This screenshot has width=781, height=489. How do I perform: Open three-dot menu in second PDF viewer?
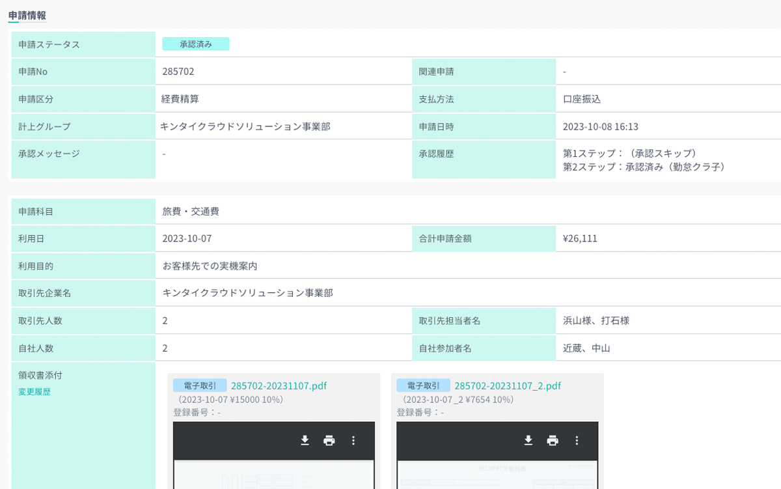coord(577,441)
